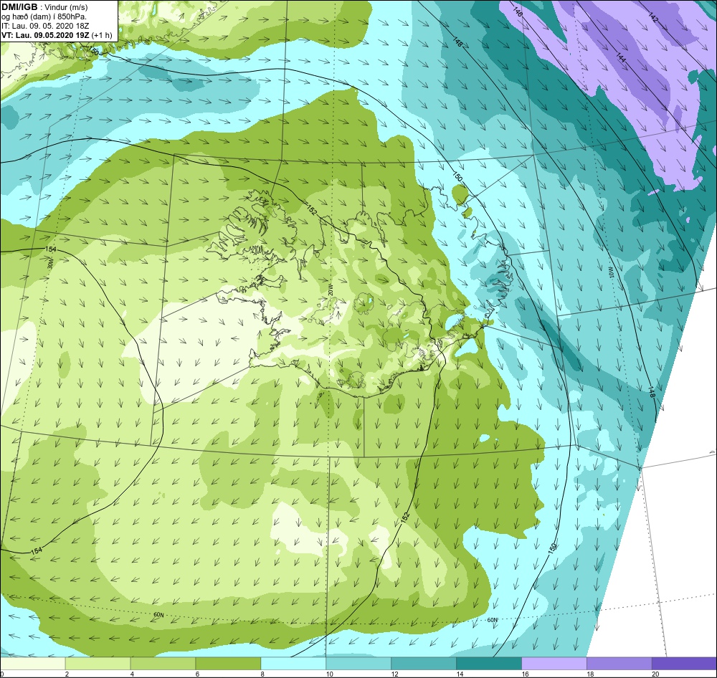Click the darkest purple legend swatch above 20
This screenshot has height=678, width=717.
click(684, 663)
